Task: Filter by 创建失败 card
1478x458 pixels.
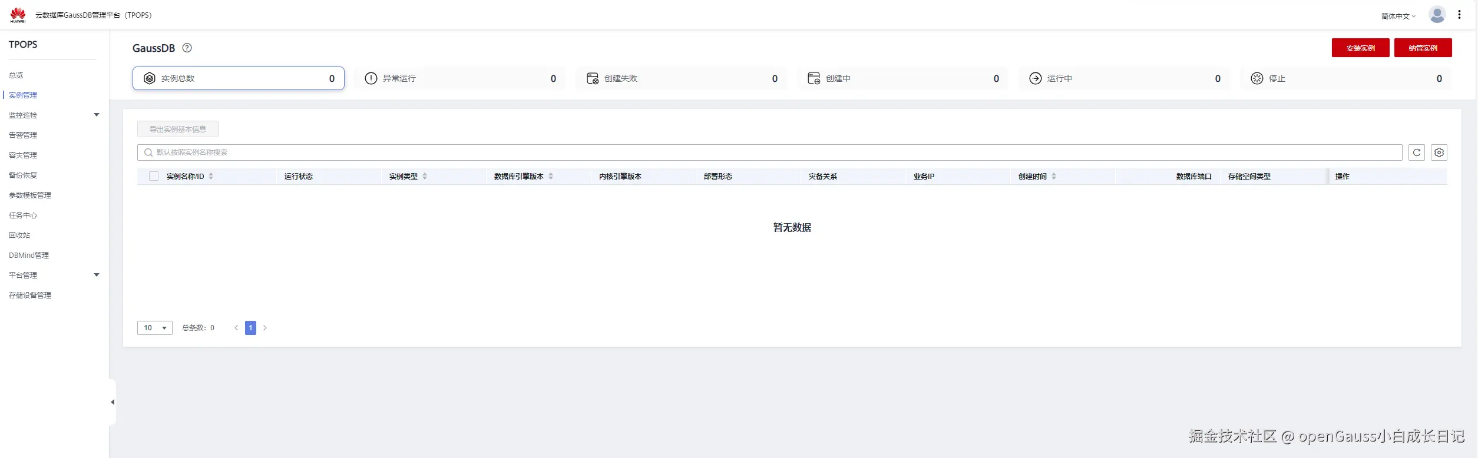Action: pyautogui.click(x=681, y=78)
